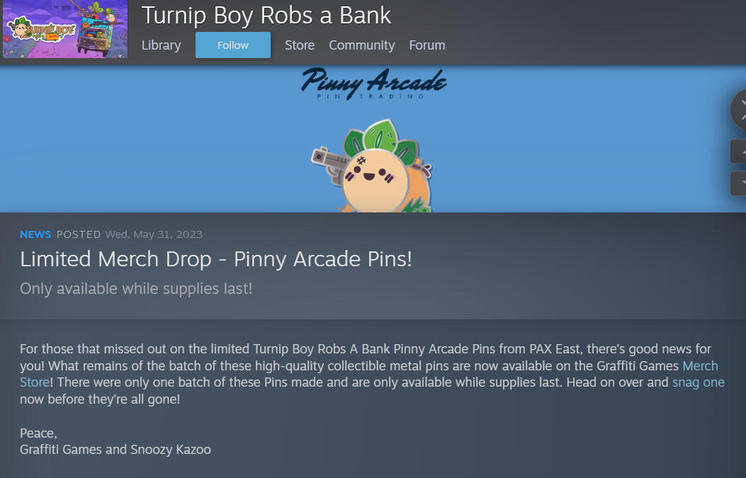Click the Wed, May 31, 2023 post date

tap(154, 234)
